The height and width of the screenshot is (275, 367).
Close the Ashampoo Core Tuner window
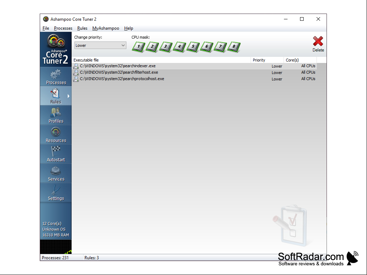[318, 19]
